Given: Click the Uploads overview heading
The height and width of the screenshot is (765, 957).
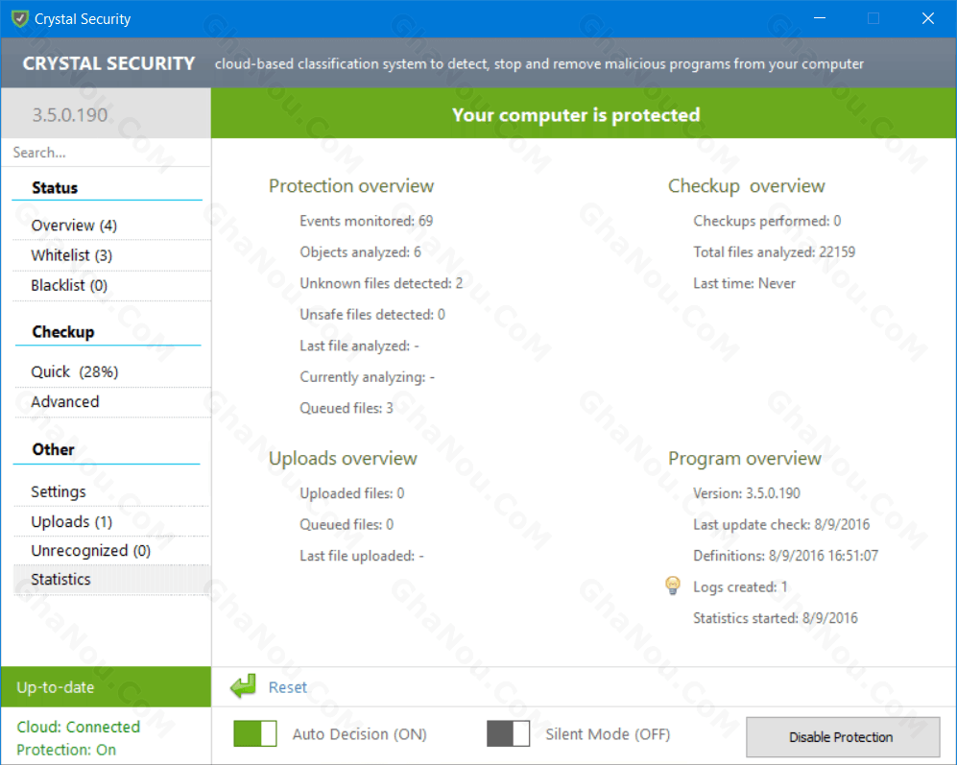Looking at the screenshot, I should coord(343,458).
